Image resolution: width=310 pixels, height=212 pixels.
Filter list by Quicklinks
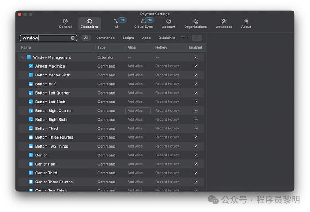click(167, 38)
